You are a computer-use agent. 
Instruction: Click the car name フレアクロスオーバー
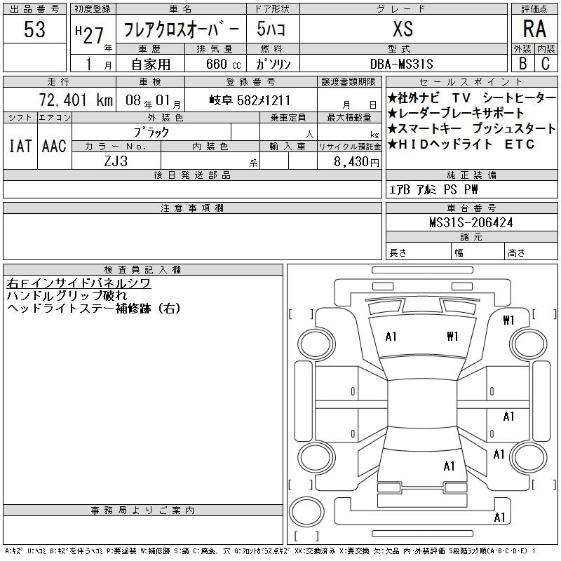(181, 30)
